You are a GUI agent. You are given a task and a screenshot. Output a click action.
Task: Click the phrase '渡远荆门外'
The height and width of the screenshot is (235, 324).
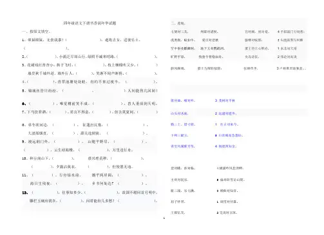coord(39,142)
